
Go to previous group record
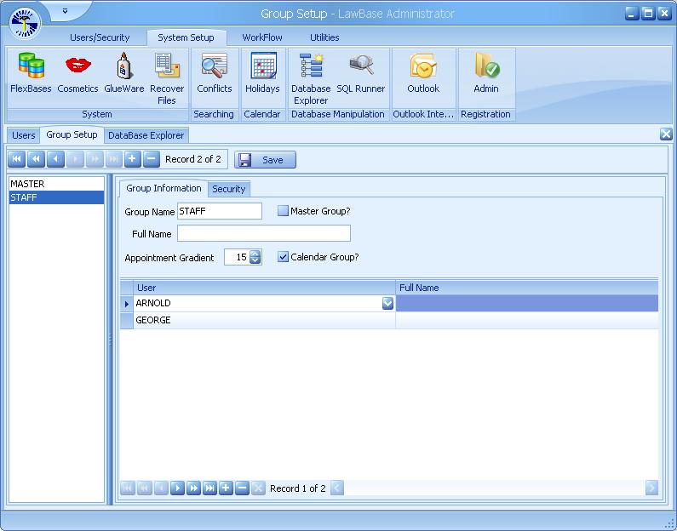[55, 159]
